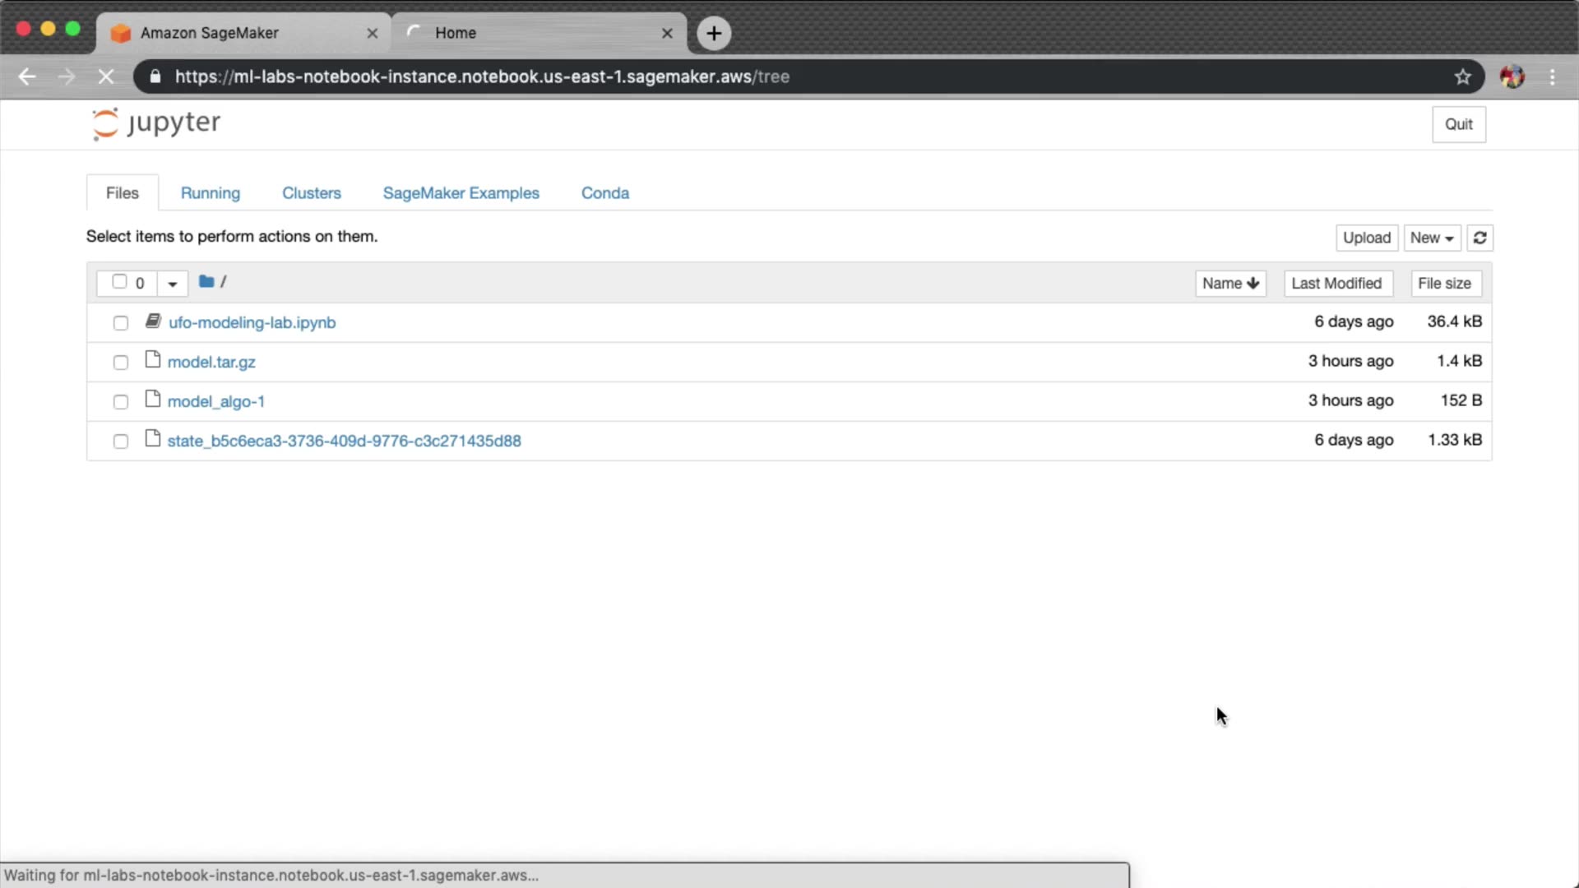Screen dimensions: 1579x888
Task: Check the box for model.tar.gz
Action: (121, 363)
